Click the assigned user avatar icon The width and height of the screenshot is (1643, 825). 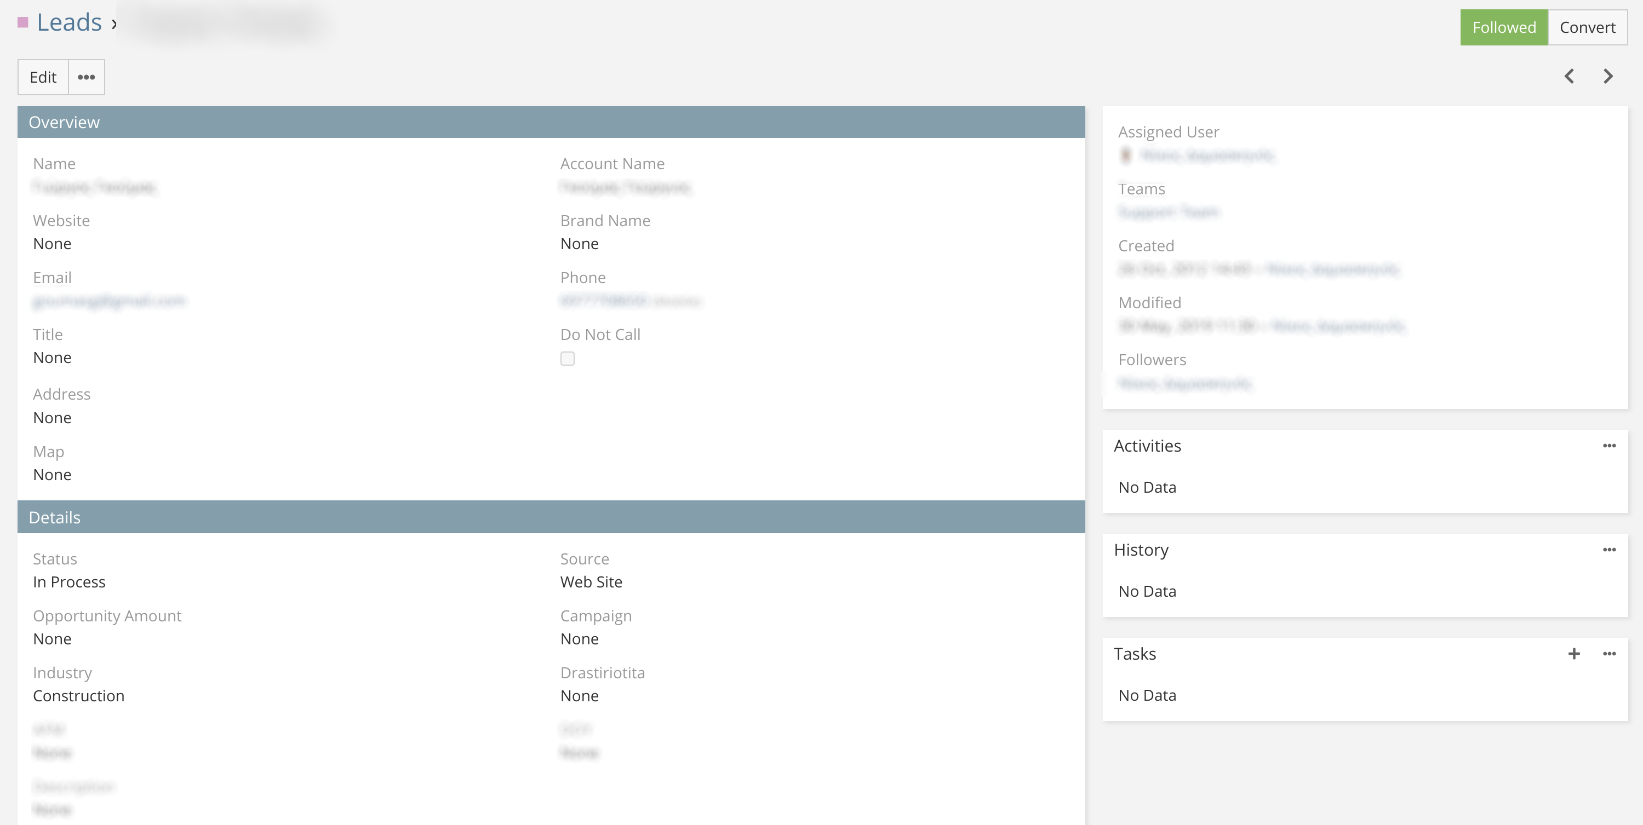pyautogui.click(x=1126, y=155)
